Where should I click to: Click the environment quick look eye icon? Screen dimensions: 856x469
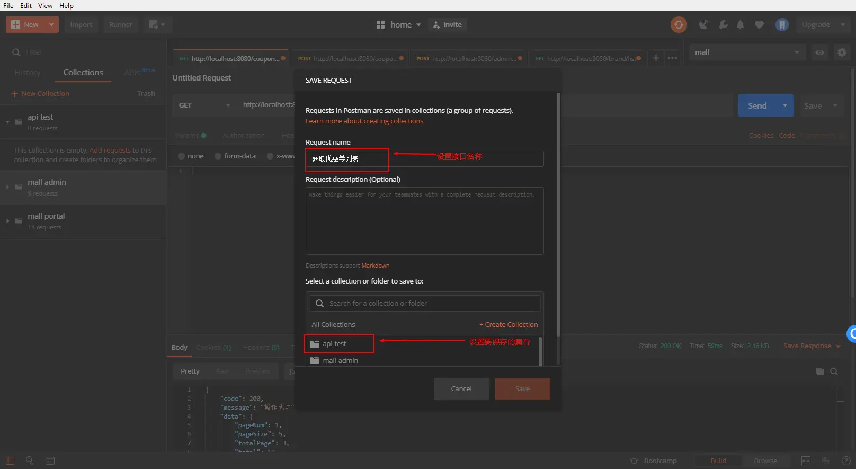(819, 52)
